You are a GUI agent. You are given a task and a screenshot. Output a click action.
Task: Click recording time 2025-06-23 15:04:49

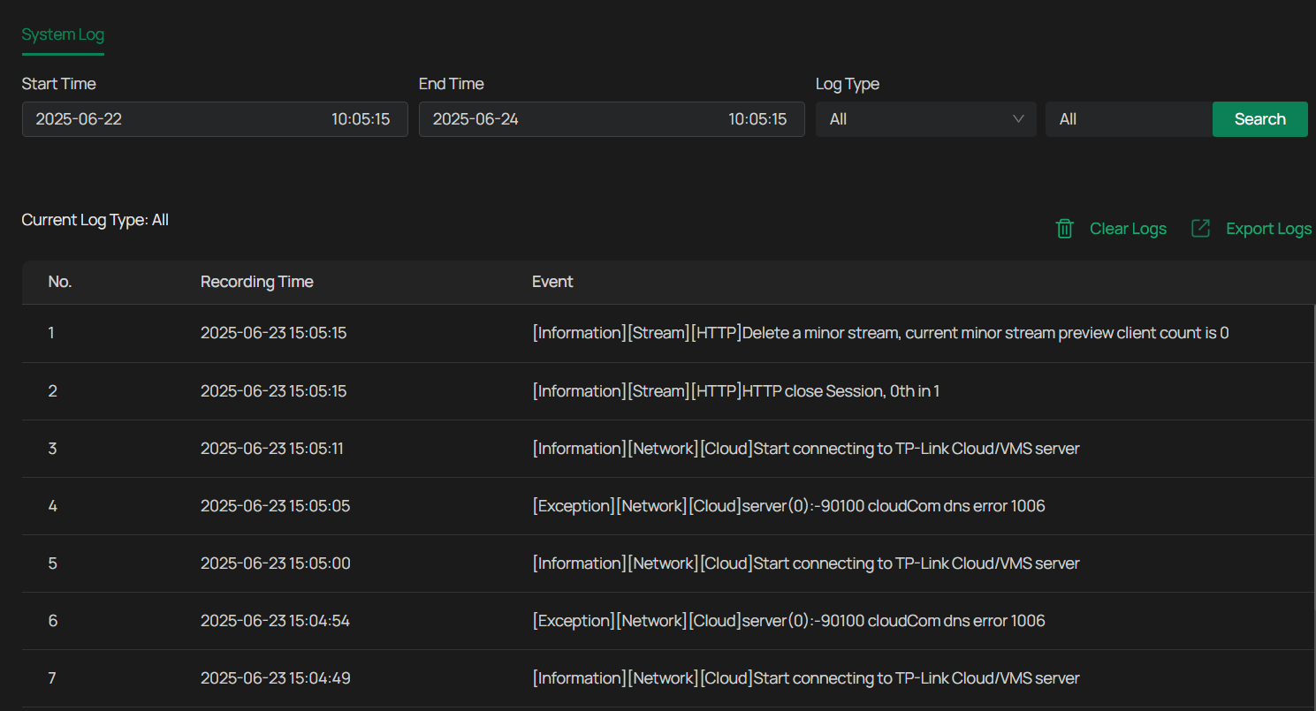pos(276,678)
